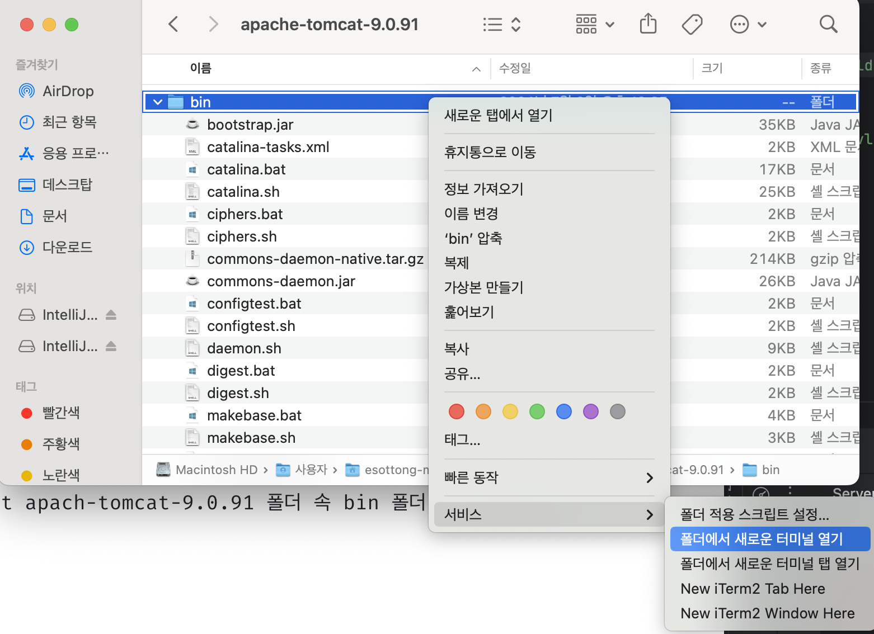Open the group-by grid icon menu
The height and width of the screenshot is (634, 874).
click(x=586, y=25)
